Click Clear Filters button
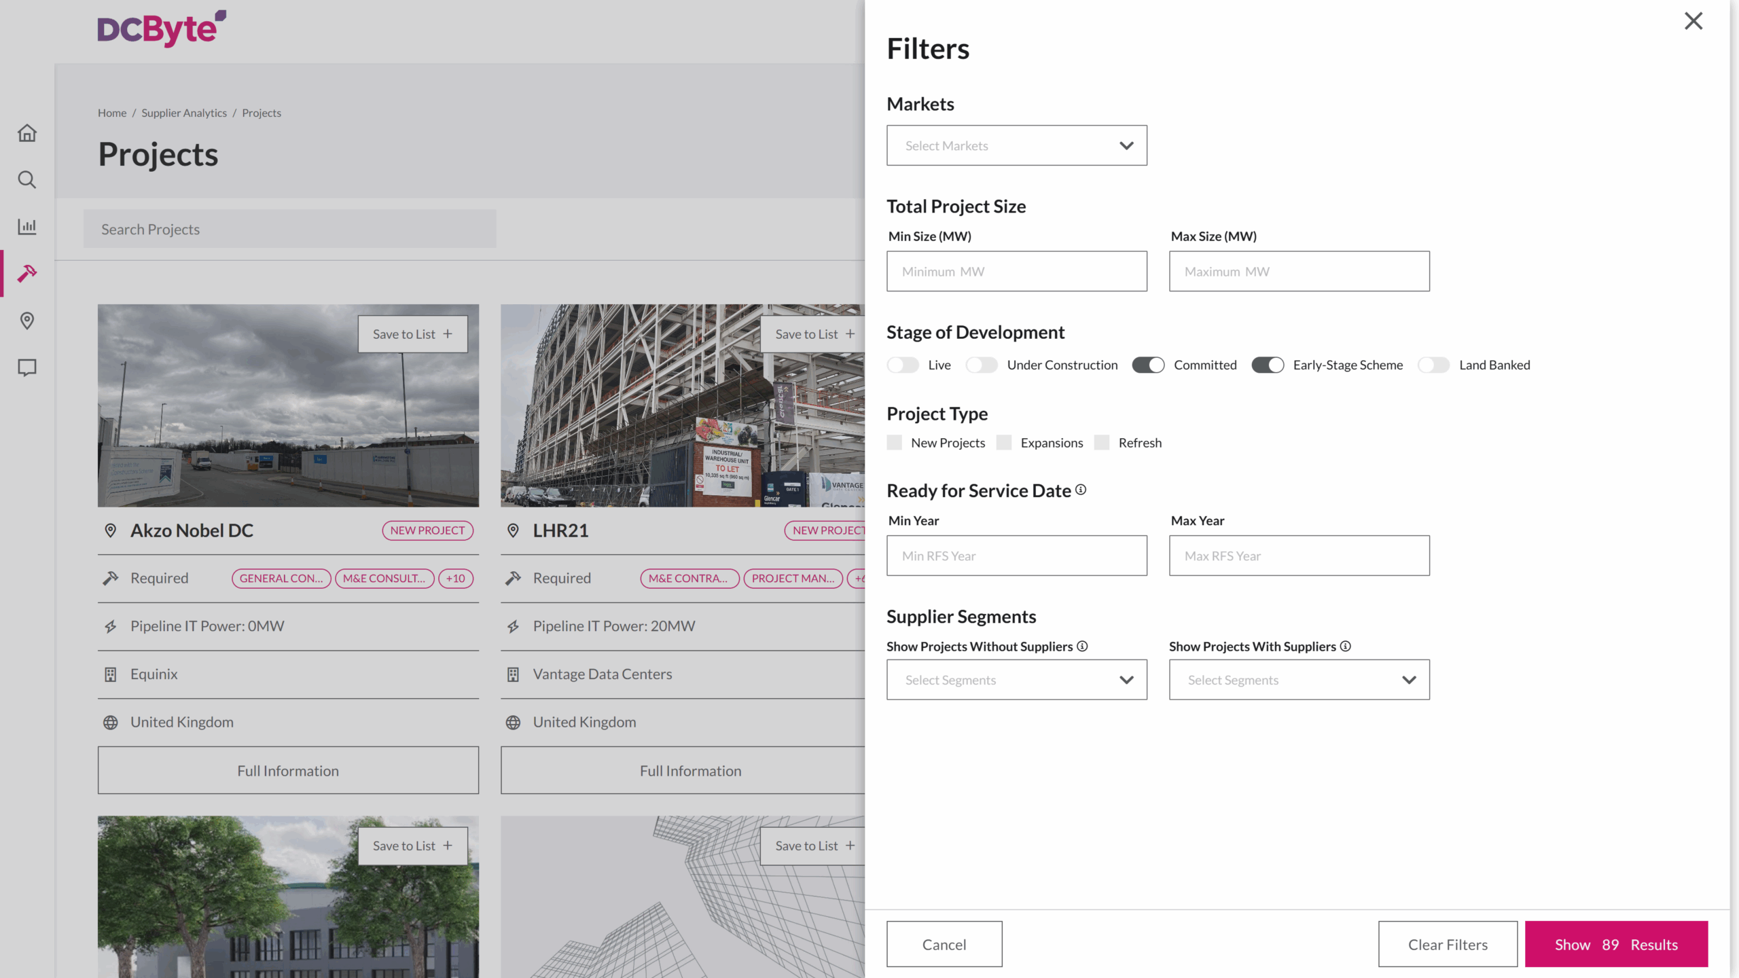 tap(1448, 944)
